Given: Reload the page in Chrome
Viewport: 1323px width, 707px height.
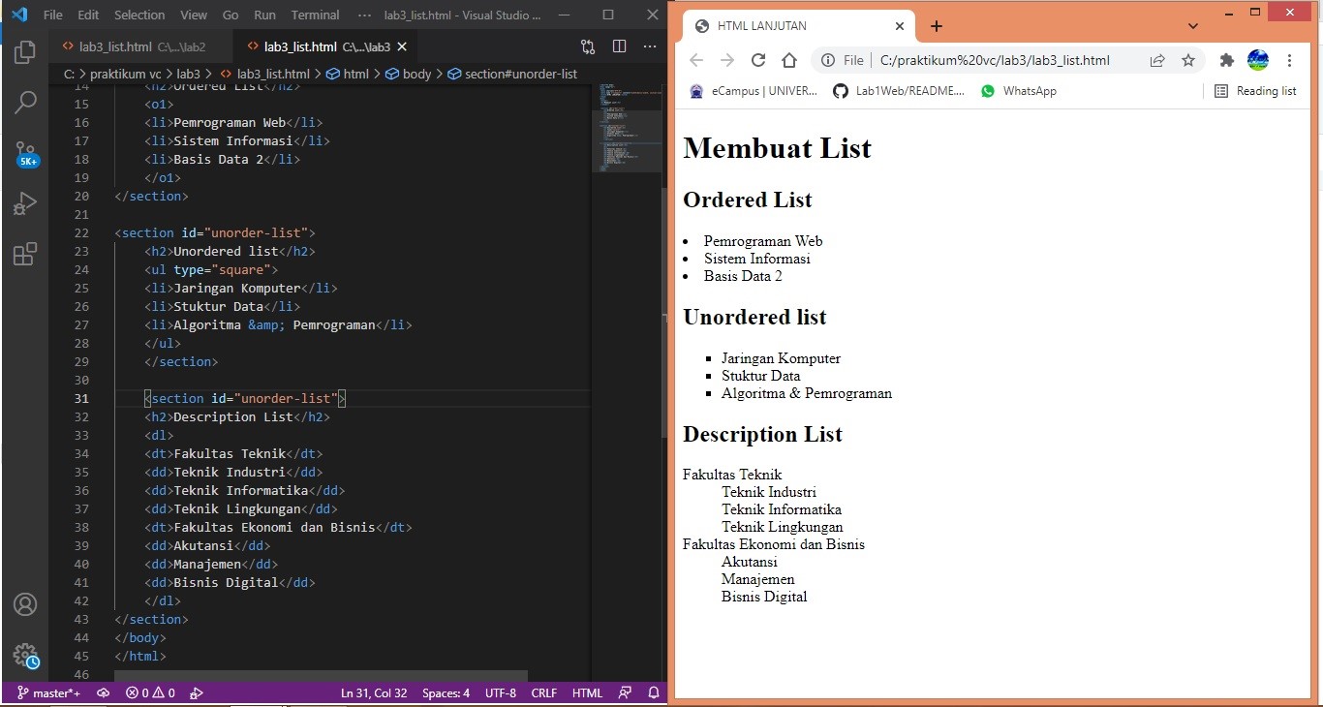Looking at the screenshot, I should [x=759, y=60].
